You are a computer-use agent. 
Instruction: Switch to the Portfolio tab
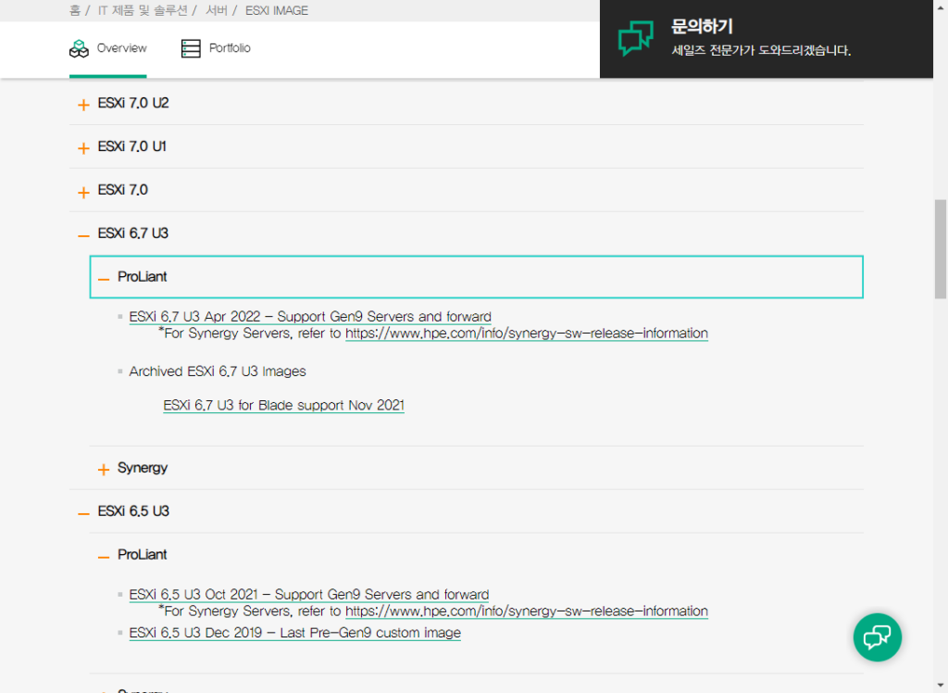pyautogui.click(x=216, y=48)
